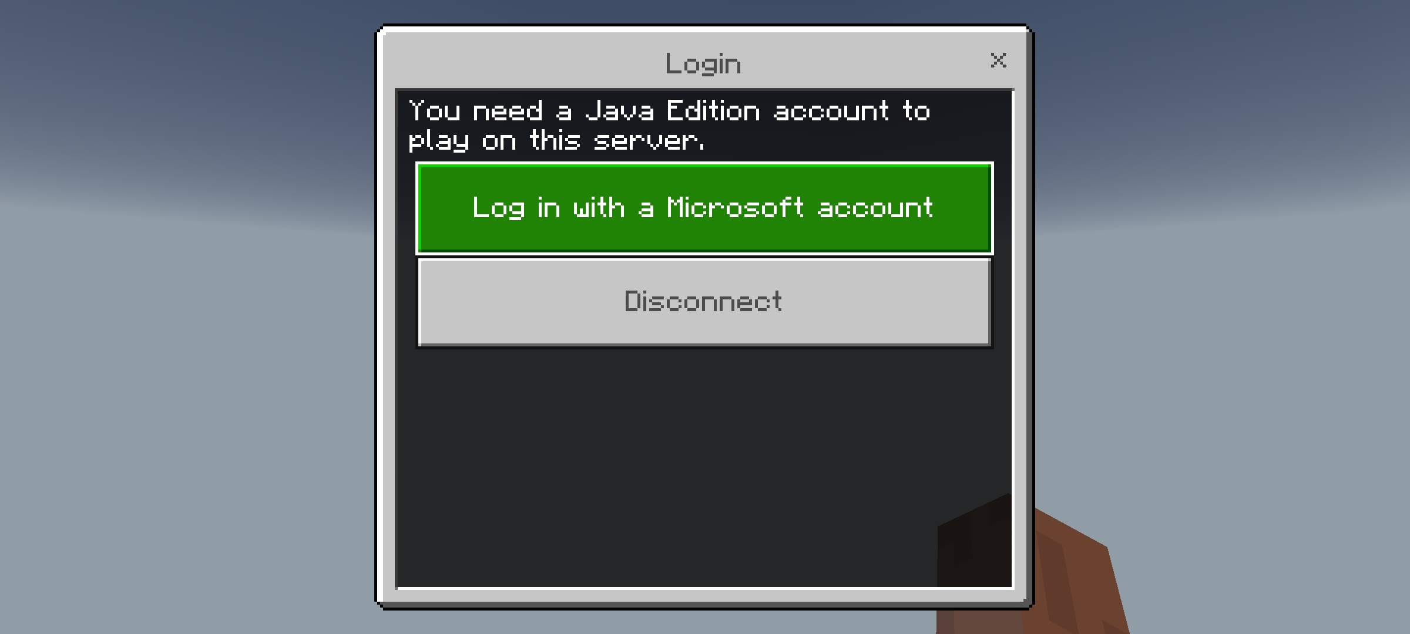Click the sky background left of dialog

[188, 317]
